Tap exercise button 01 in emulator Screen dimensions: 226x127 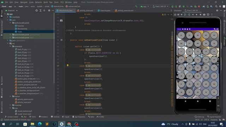181,35
